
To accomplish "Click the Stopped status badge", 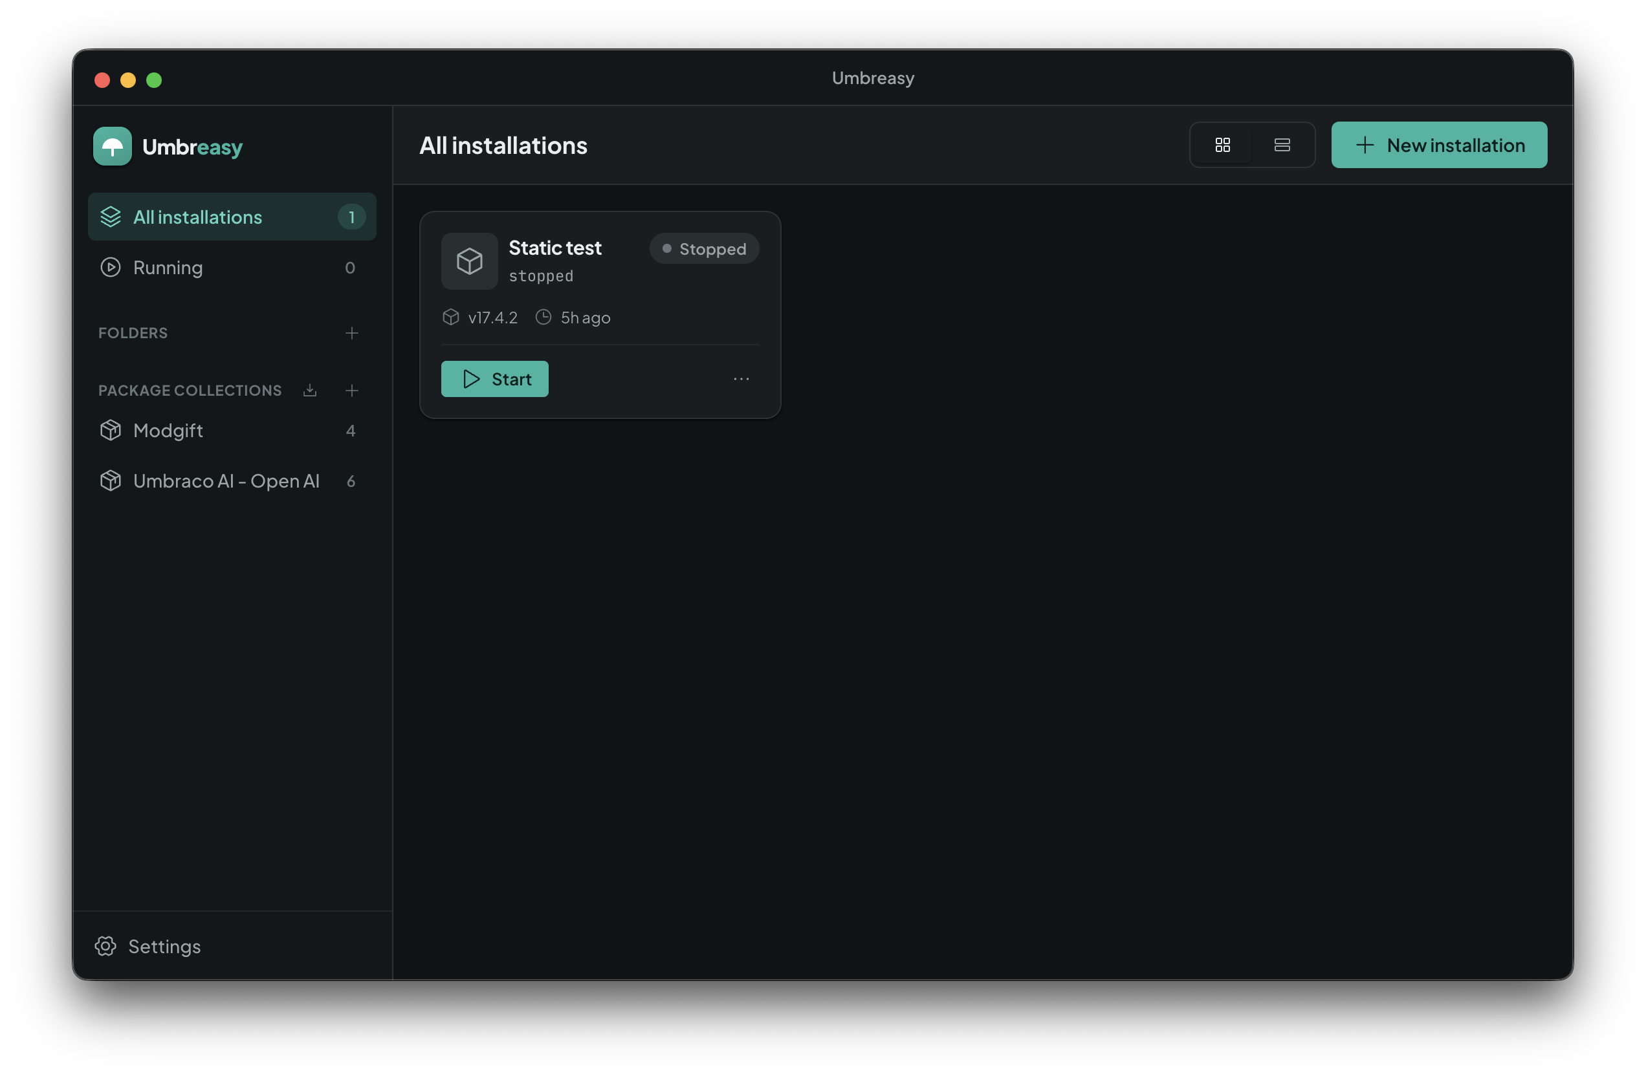I will (x=704, y=249).
